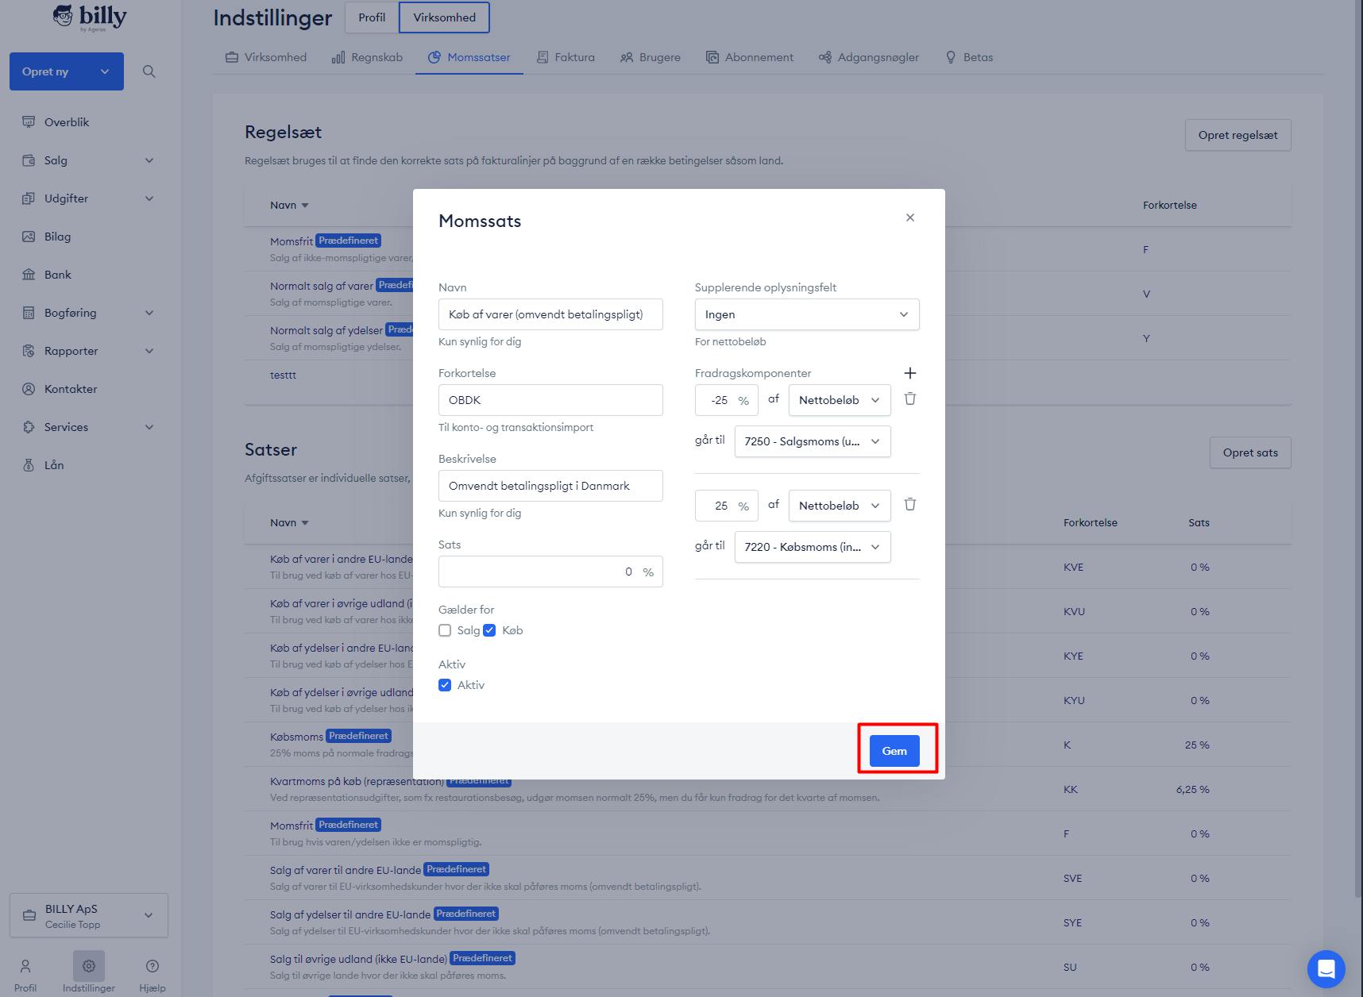Click the Forkortelse input containing OBDK
Screen dimensions: 1363x997
coord(550,400)
